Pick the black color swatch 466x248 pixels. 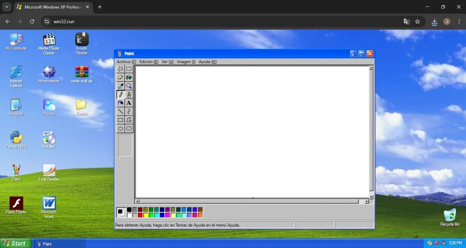pyautogui.click(x=129, y=210)
